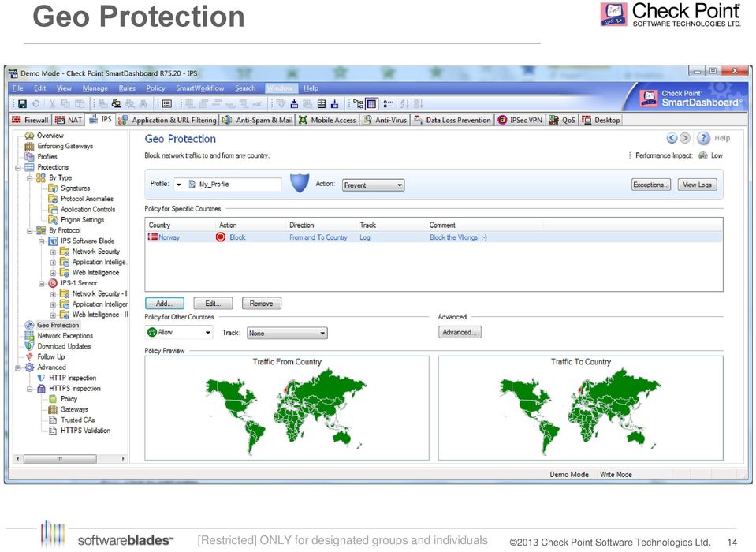Viewport: 756px width, 552px height.
Task: Click the tree view toolbar icon
Action: point(358,103)
